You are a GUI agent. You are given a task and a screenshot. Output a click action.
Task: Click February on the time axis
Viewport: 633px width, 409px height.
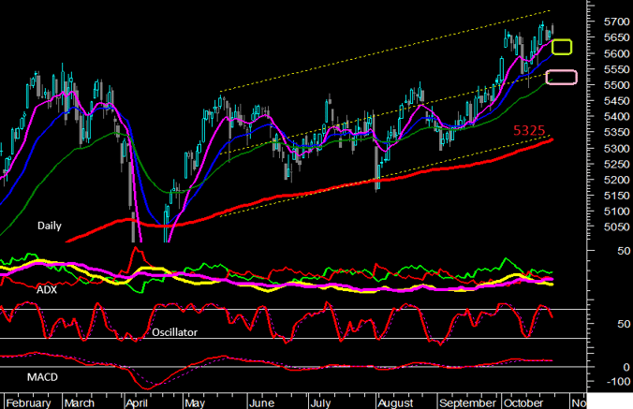[x=29, y=402]
